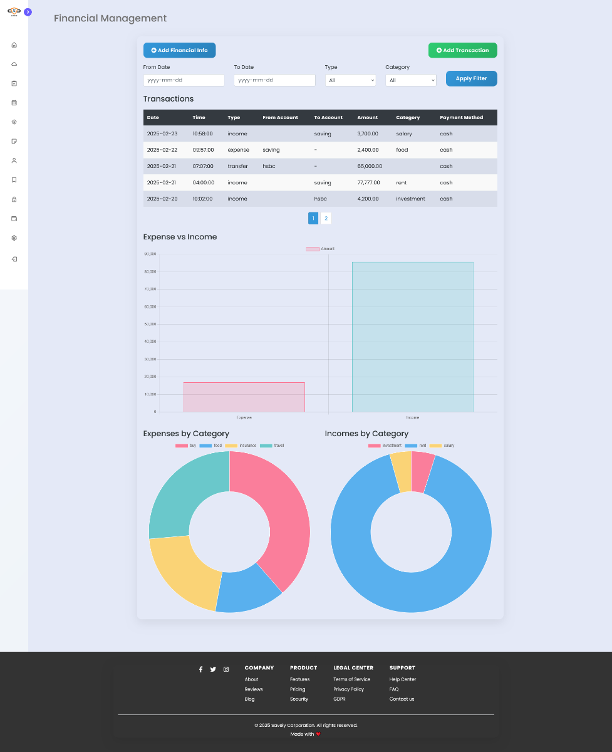Go to transactions page 2
Viewport: 612px width, 752px height.
326,218
